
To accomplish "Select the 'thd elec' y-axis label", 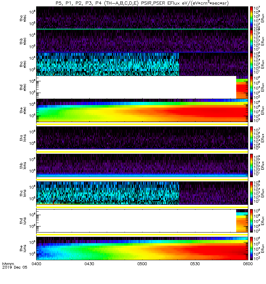I will coord(23,87).
